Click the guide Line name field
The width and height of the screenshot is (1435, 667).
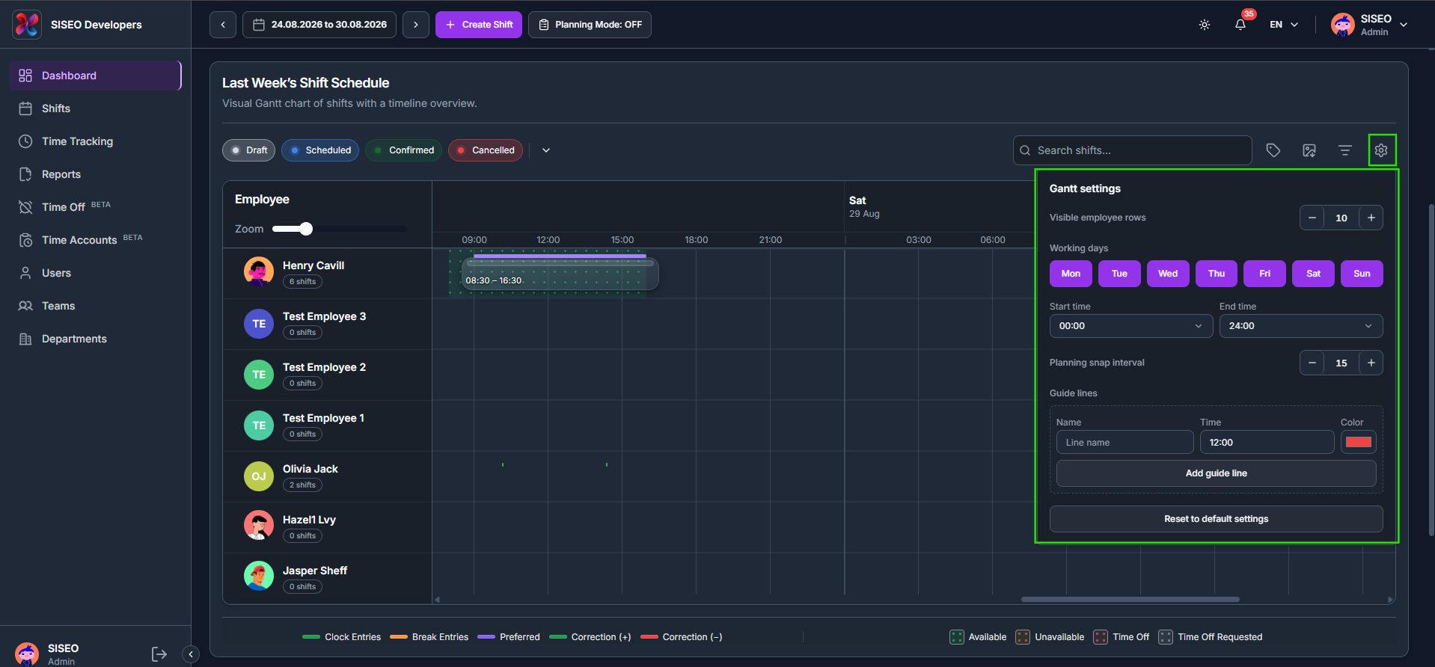1125,443
